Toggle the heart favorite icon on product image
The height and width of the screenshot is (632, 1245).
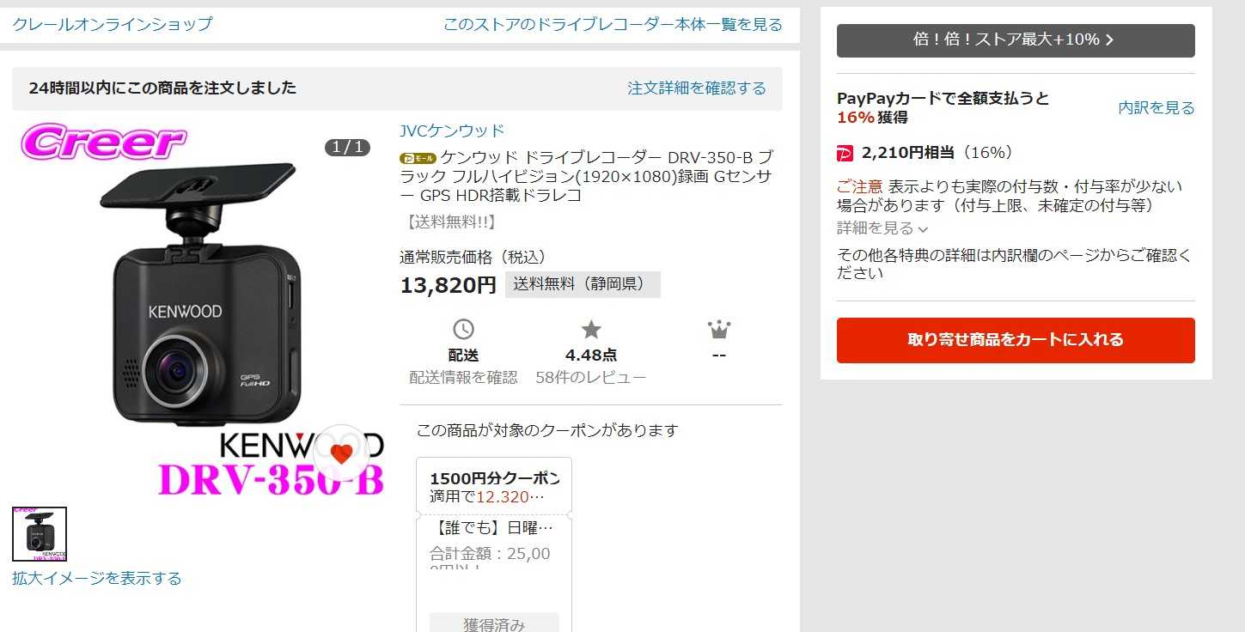pyautogui.click(x=341, y=453)
